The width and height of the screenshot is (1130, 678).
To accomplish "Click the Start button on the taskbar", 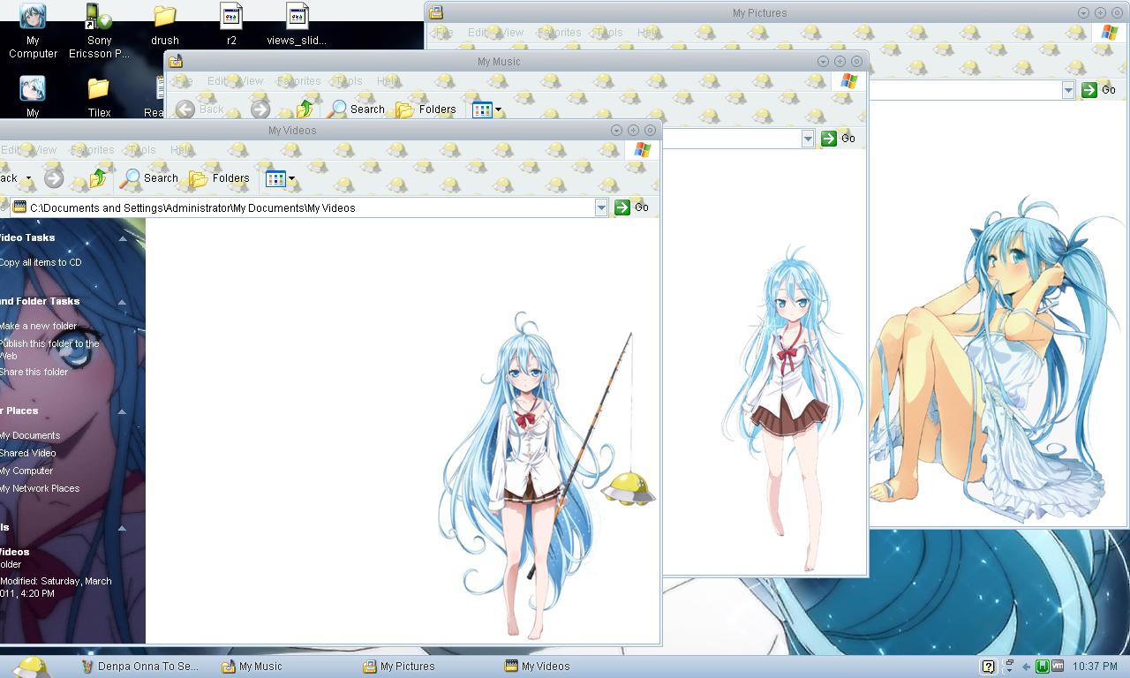I will pos(31,667).
